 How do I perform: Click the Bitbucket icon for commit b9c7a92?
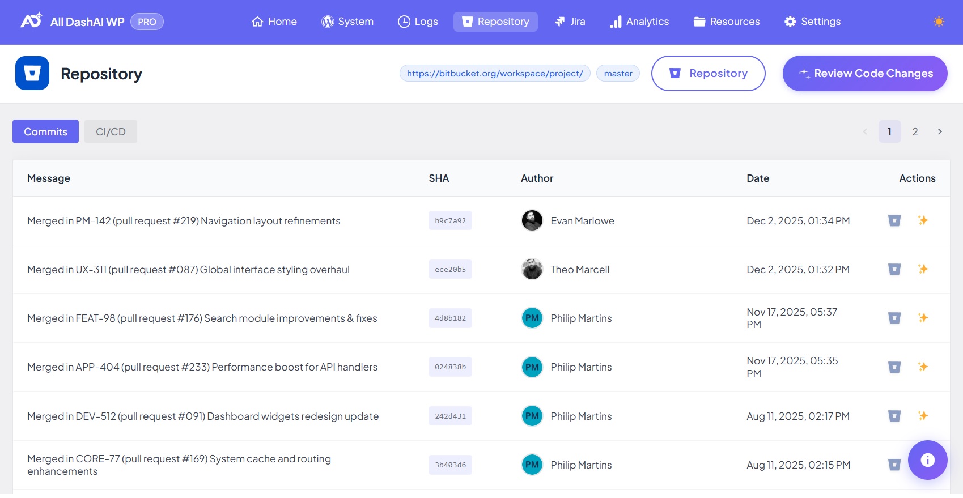point(894,220)
